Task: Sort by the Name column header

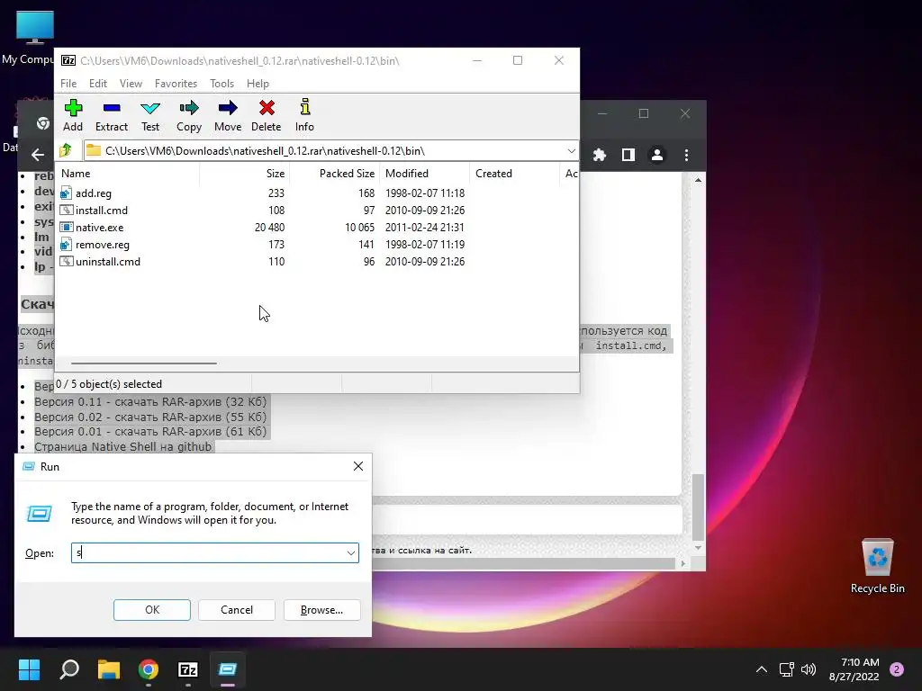Action: tap(128, 174)
